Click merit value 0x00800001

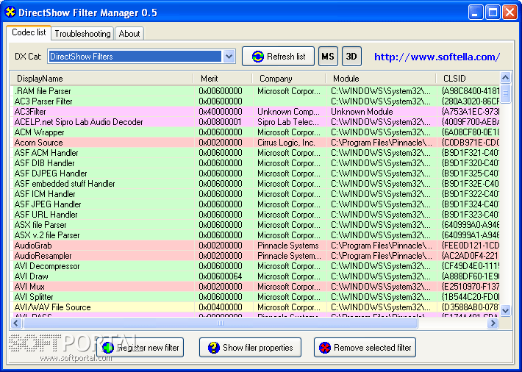[x=221, y=122]
